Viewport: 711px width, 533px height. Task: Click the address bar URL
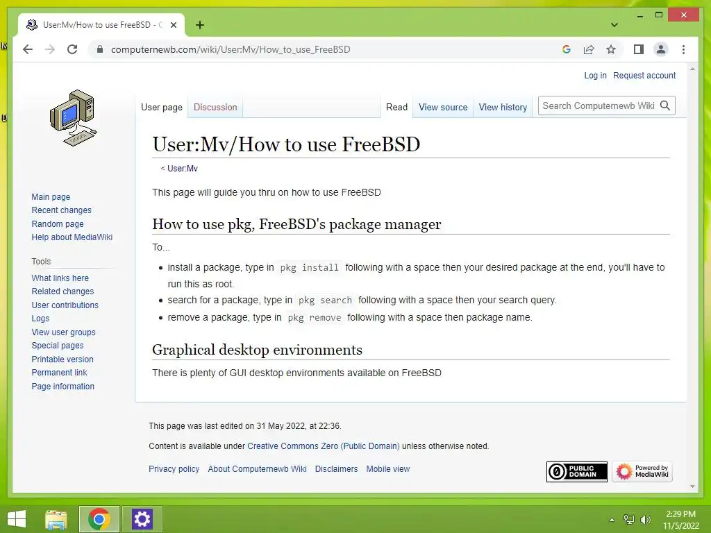coord(231,49)
